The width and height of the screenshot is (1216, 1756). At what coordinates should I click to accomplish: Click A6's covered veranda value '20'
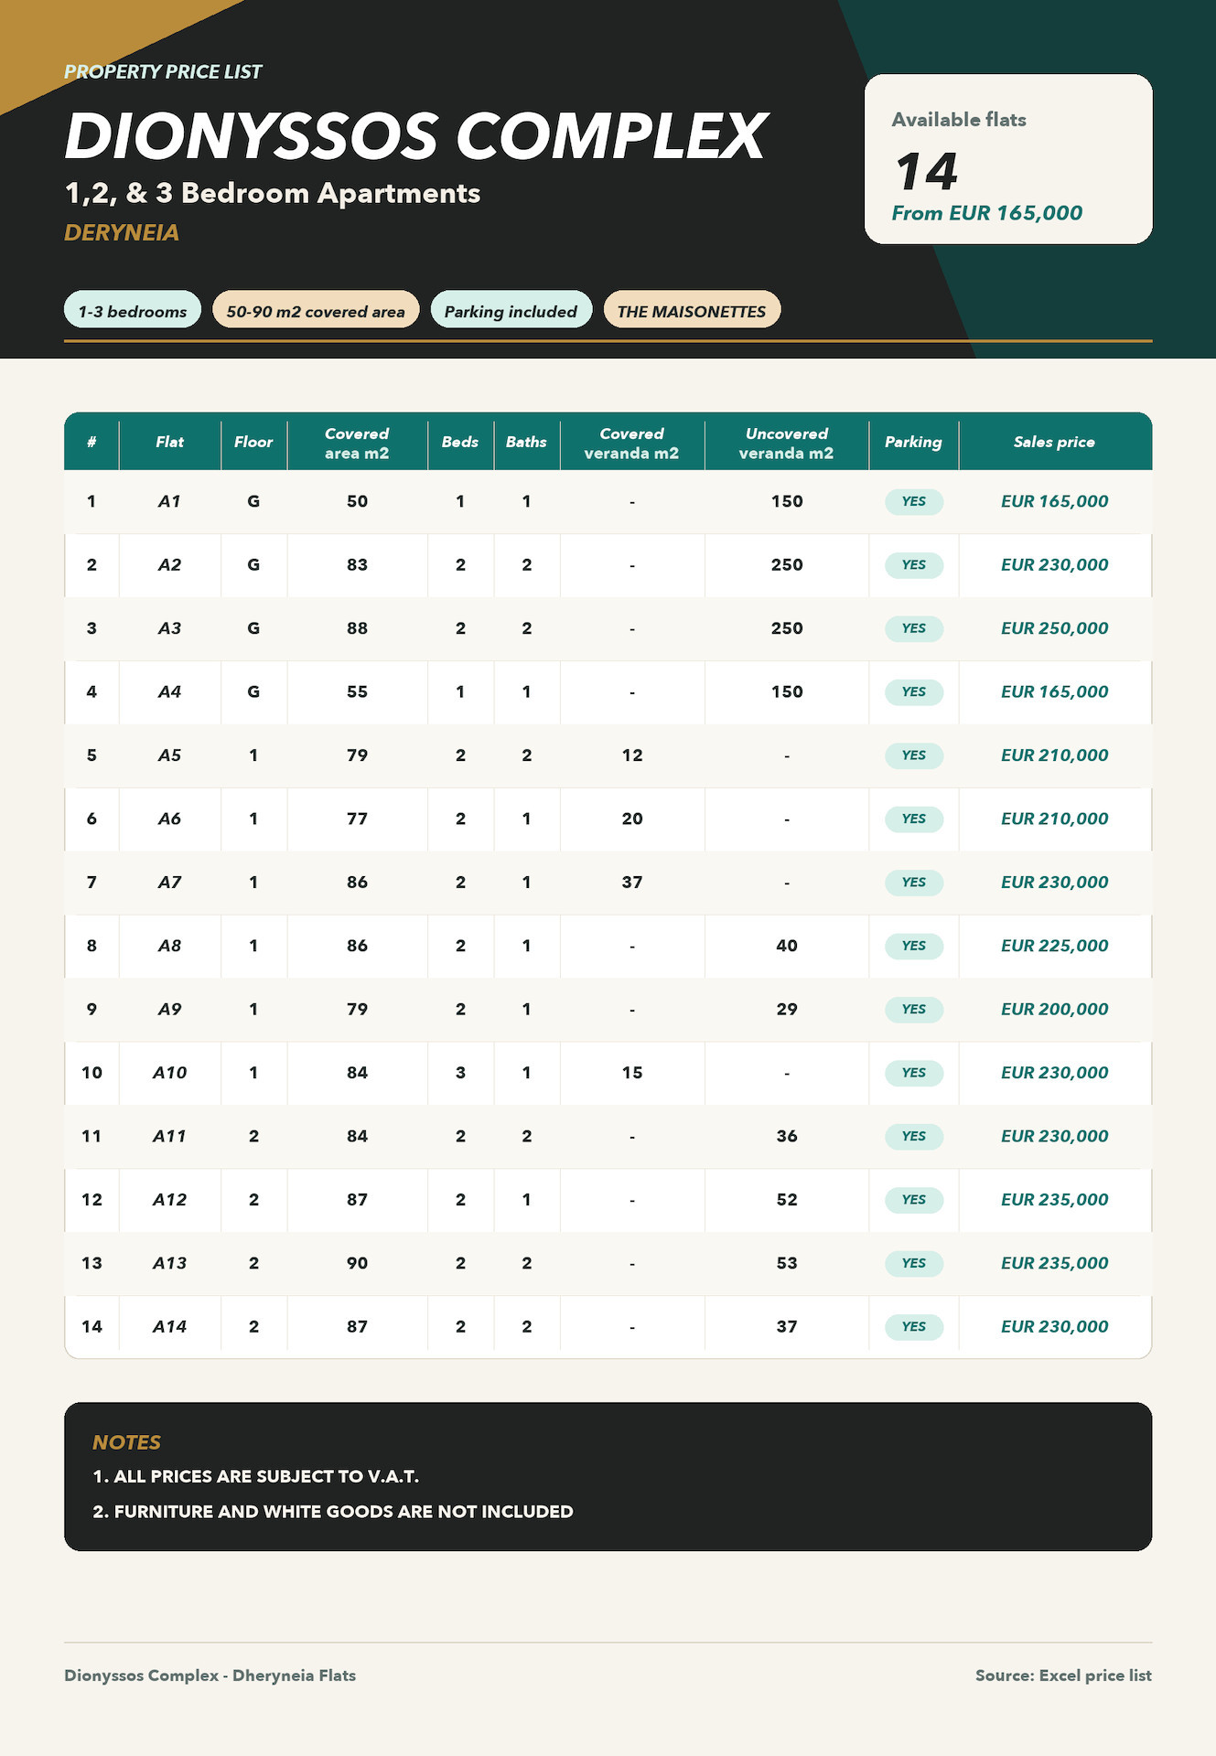[x=632, y=819]
